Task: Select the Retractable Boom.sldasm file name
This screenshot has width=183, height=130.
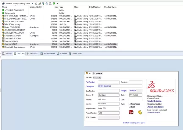Action: click(15, 47)
